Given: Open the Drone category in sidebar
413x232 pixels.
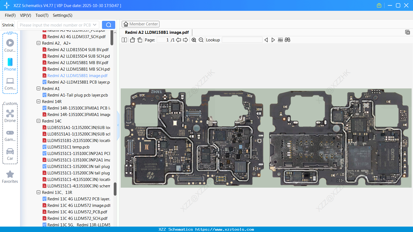Looking at the screenshot, I should click(10, 116).
